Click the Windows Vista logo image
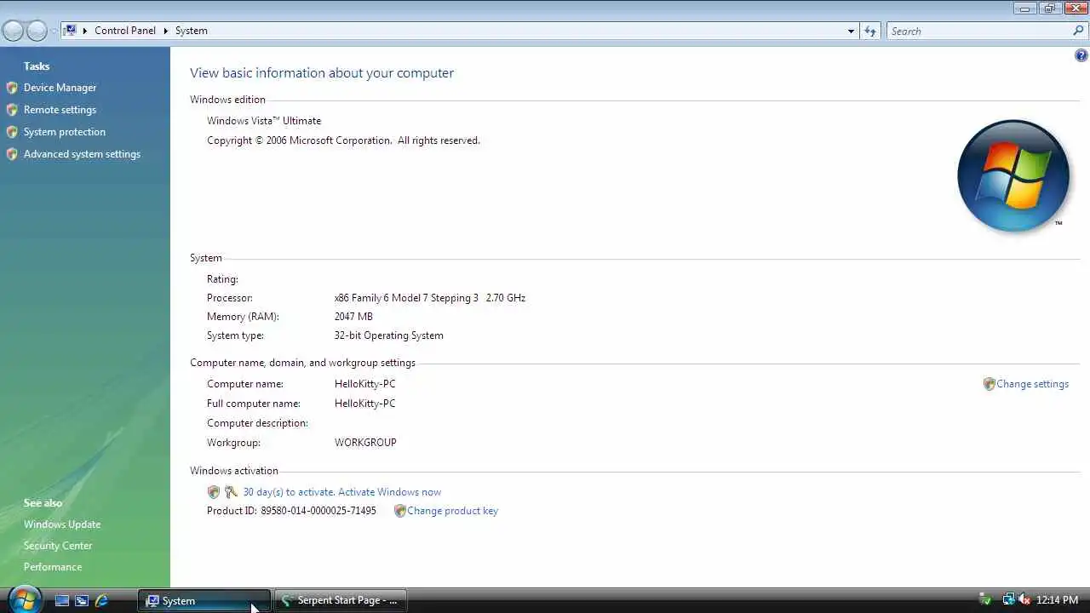This screenshot has width=1090, height=613. (x=1013, y=176)
